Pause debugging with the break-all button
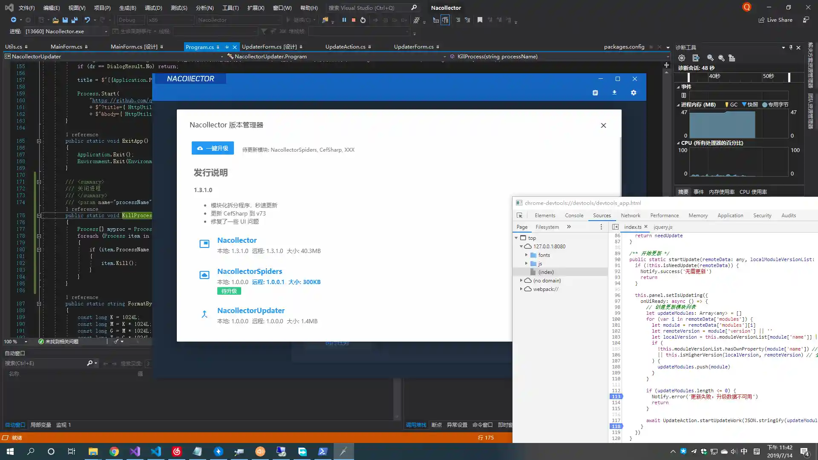 click(x=344, y=20)
